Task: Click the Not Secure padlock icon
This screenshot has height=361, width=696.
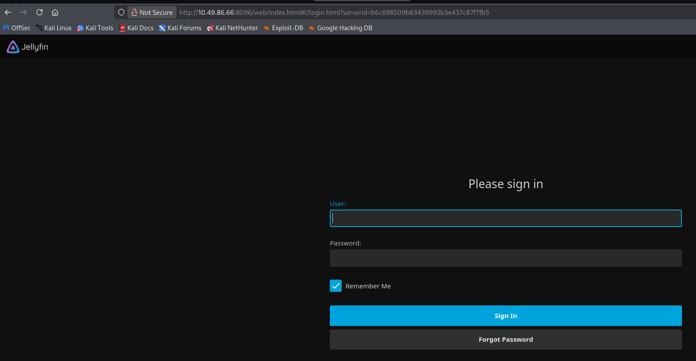Action: coord(134,12)
